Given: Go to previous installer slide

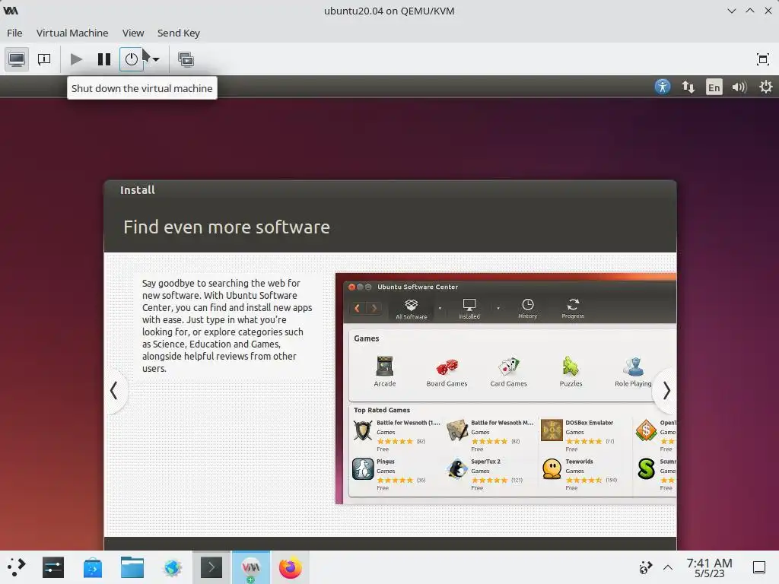Looking at the screenshot, I should pyautogui.click(x=114, y=390).
